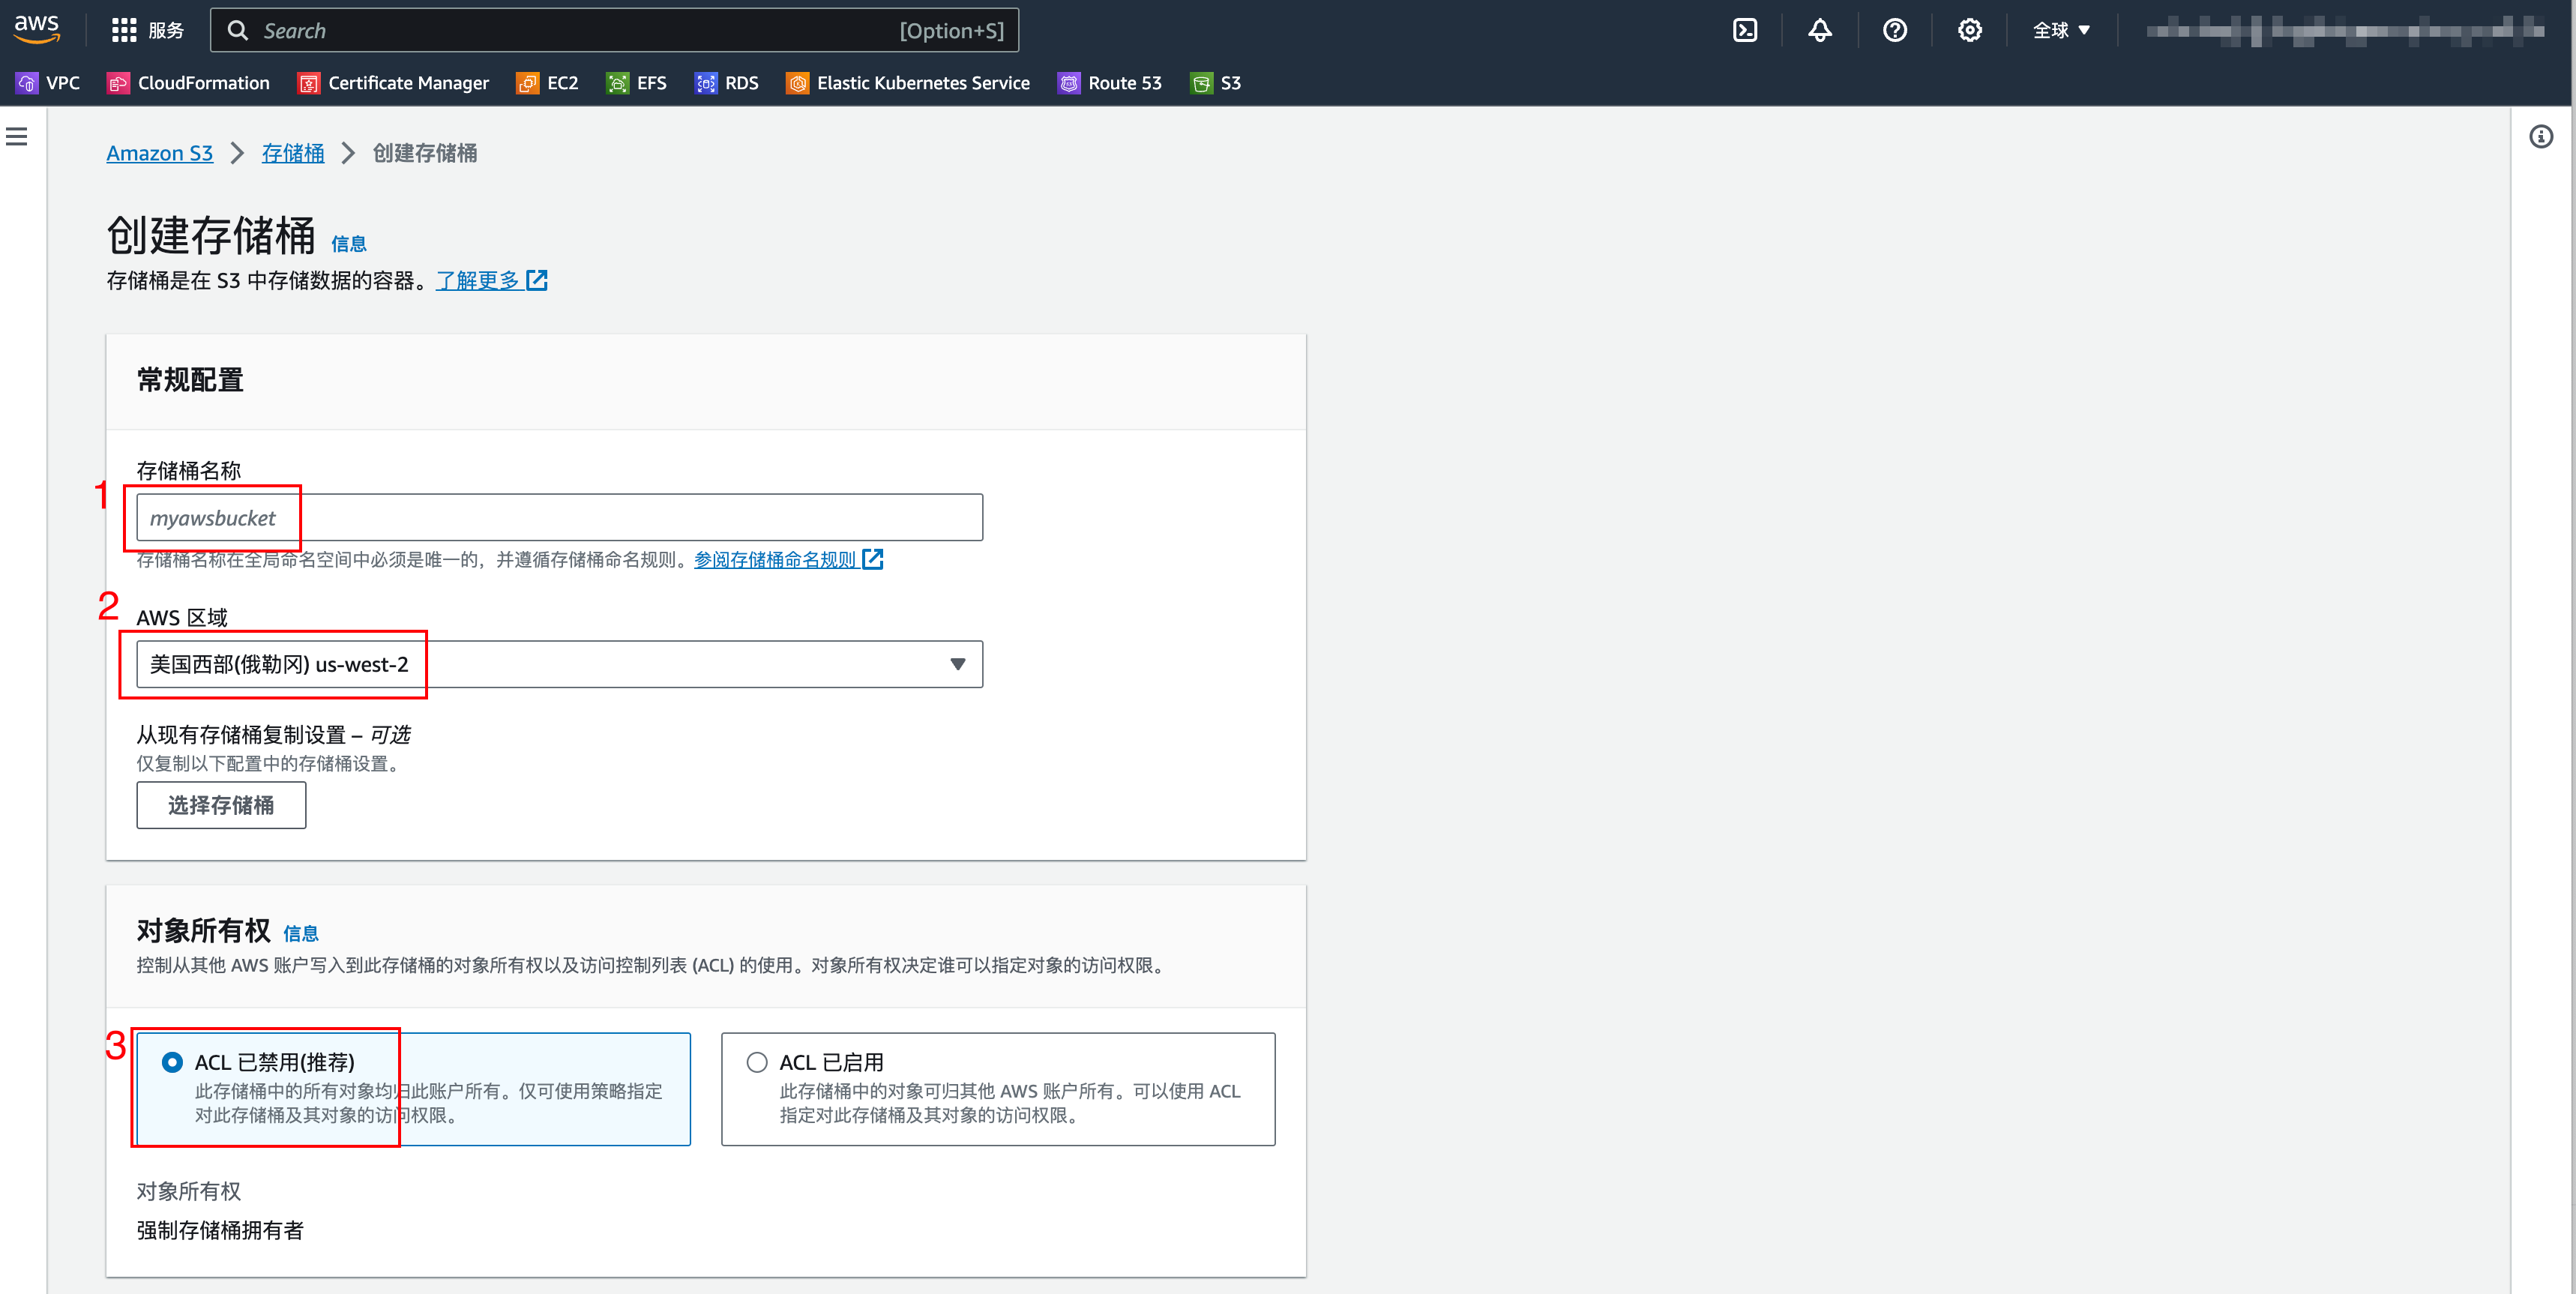Open the 参阅存储桶命名规则 link
2576x1294 pixels.
tap(775, 559)
